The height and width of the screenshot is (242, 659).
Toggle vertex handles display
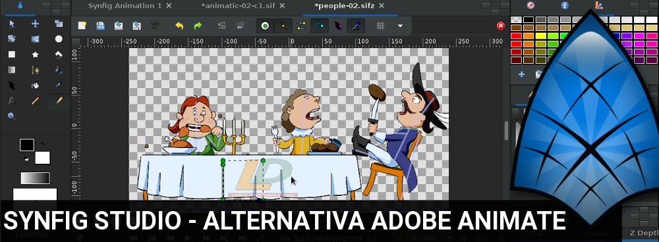tap(283, 26)
